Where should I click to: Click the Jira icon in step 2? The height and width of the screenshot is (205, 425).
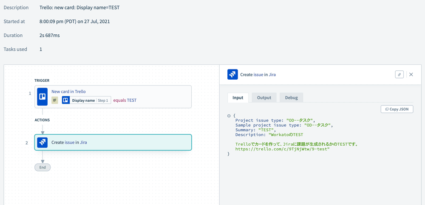point(42,142)
